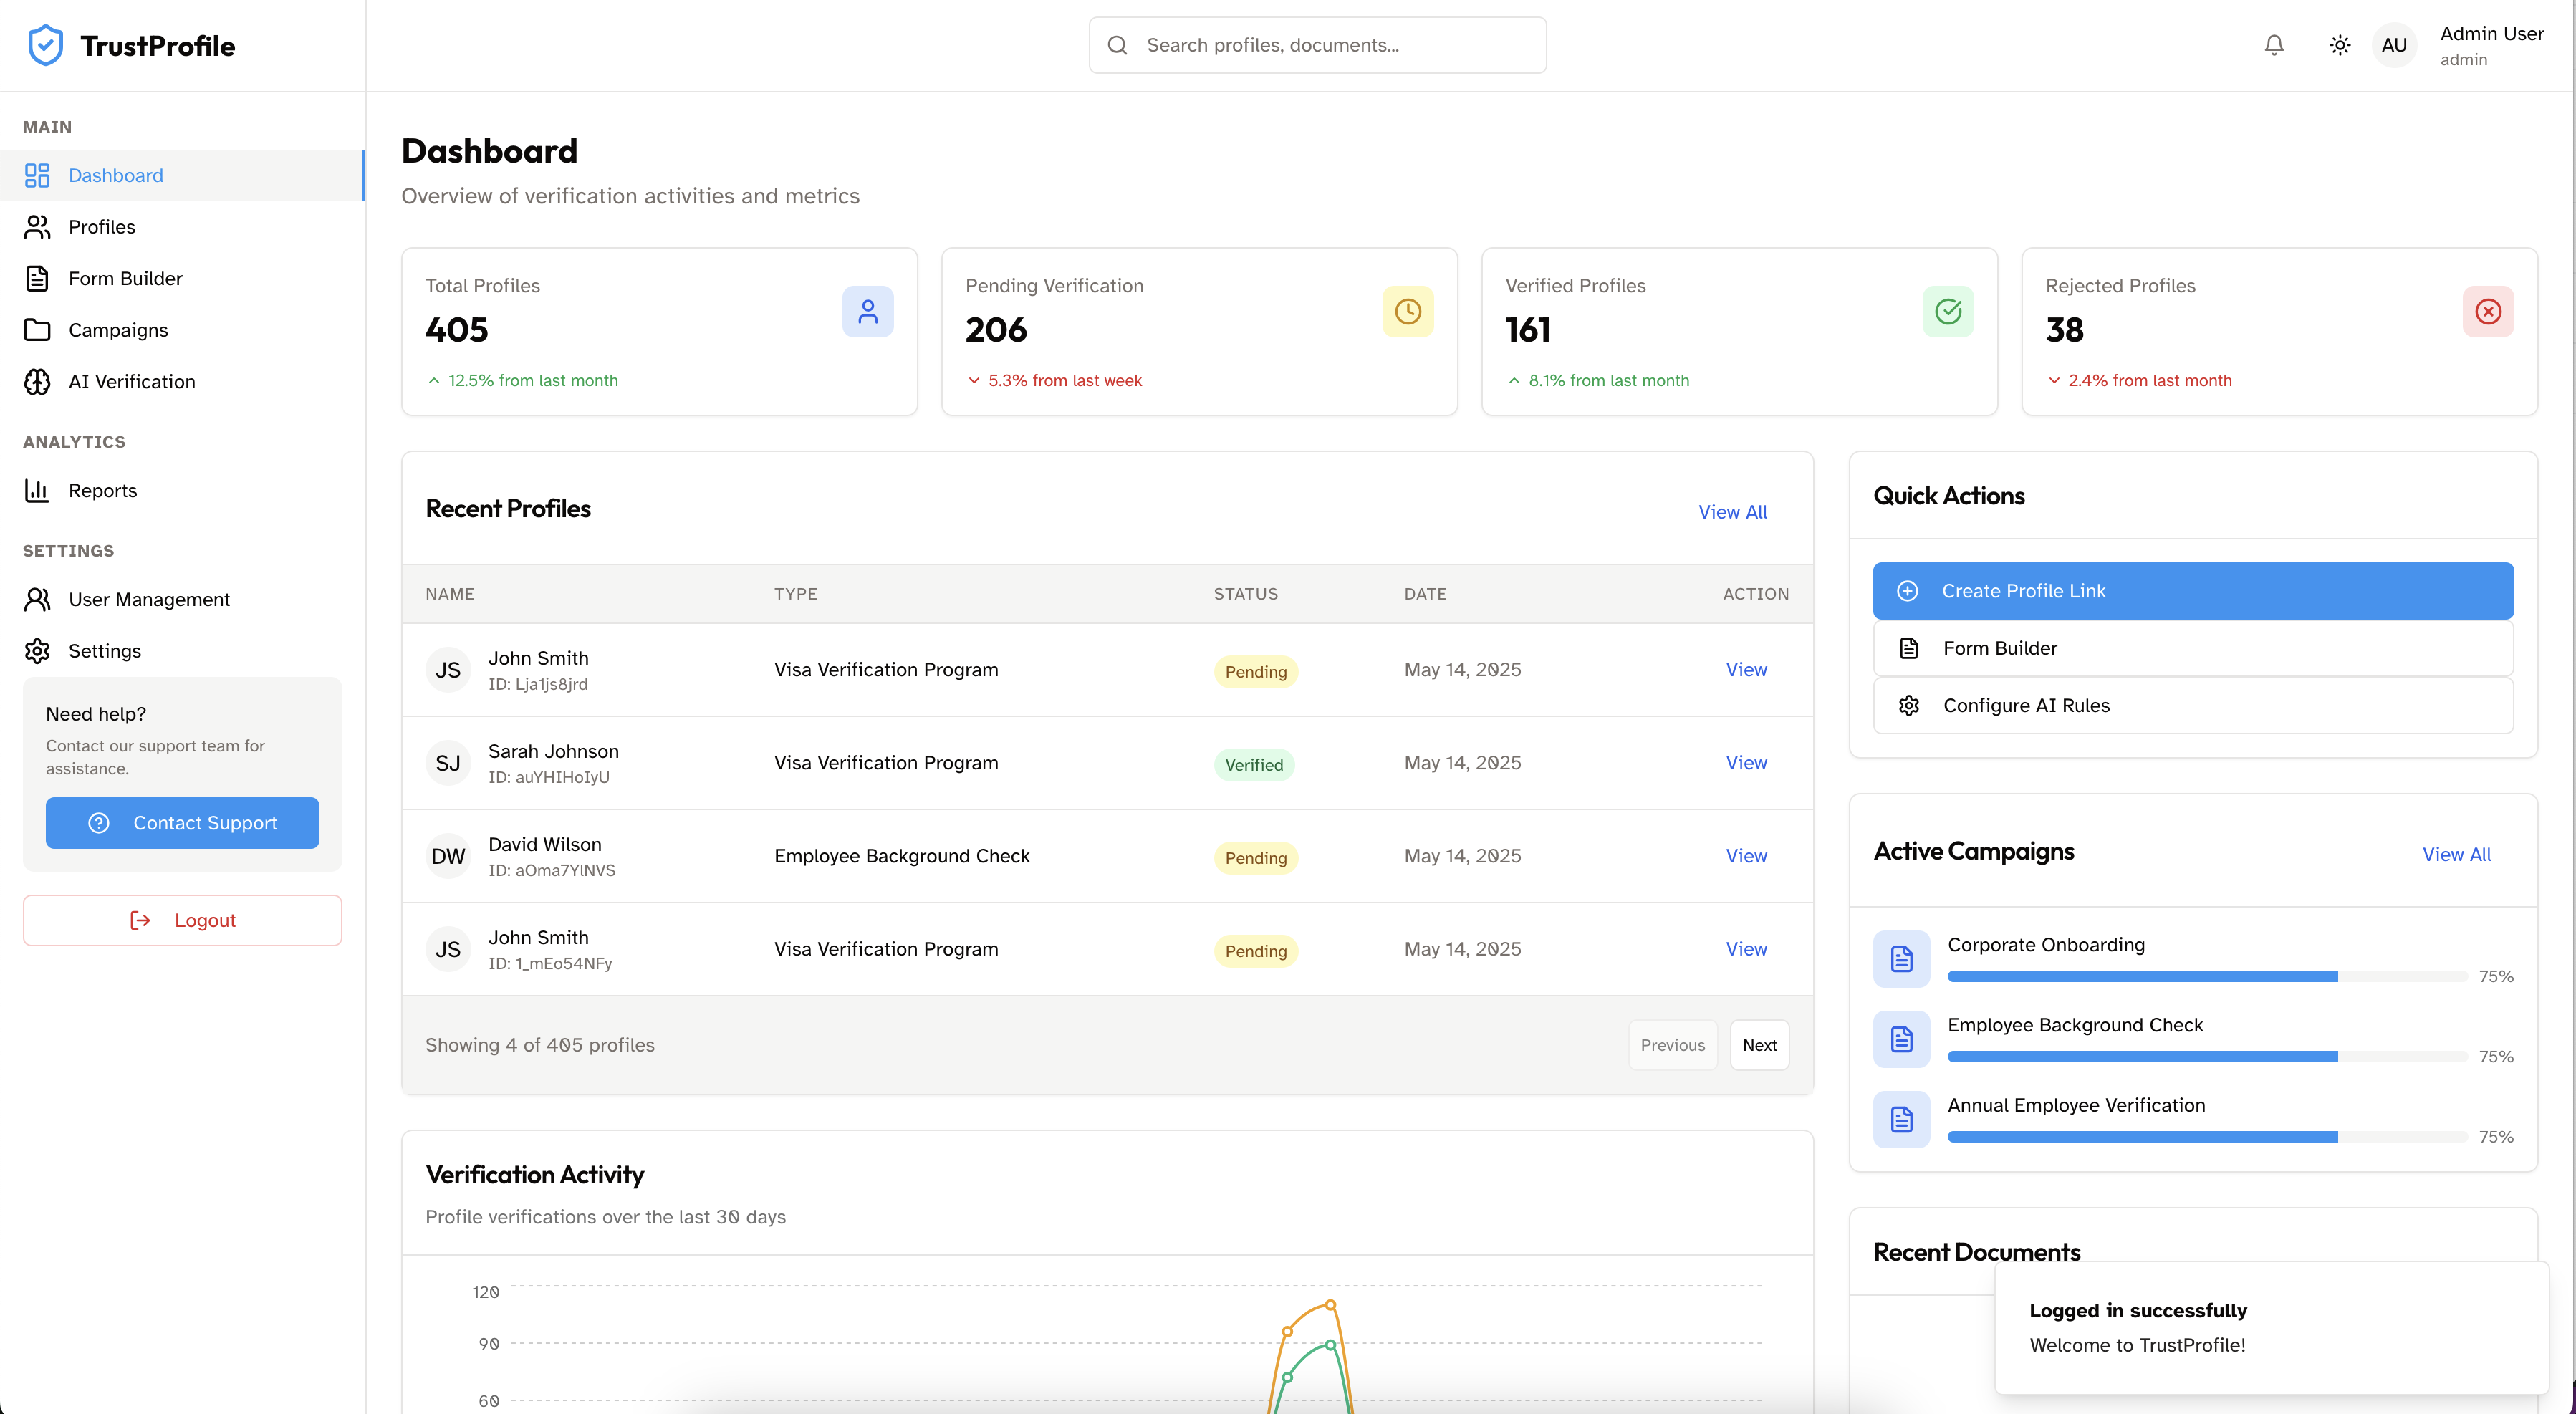View Sarah Johnson's profile
The height and width of the screenshot is (1414, 2576).
pos(1746,763)
